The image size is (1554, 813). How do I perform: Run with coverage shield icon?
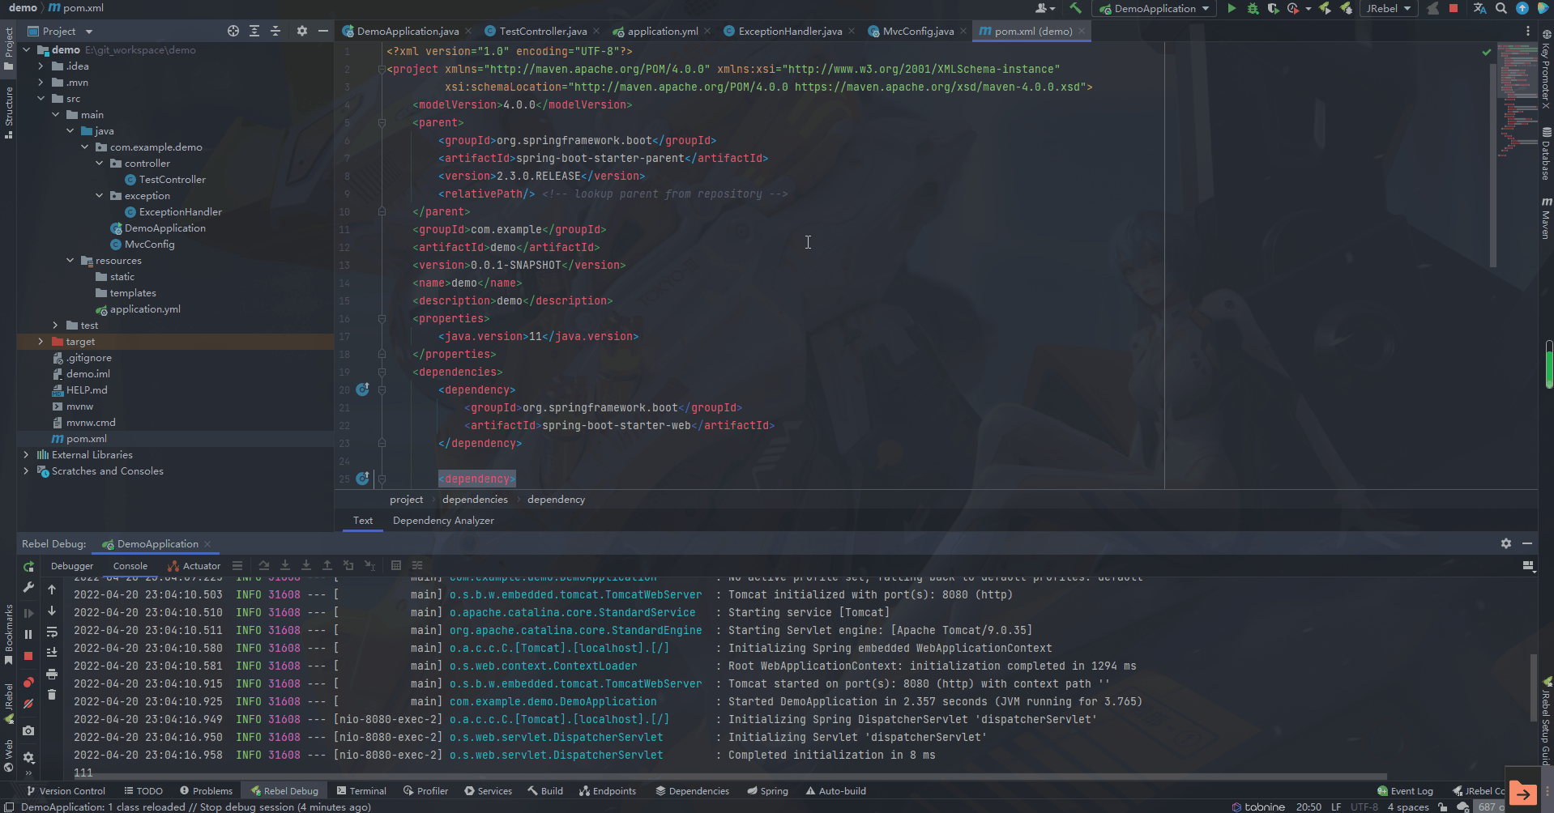coord(1273,8)
